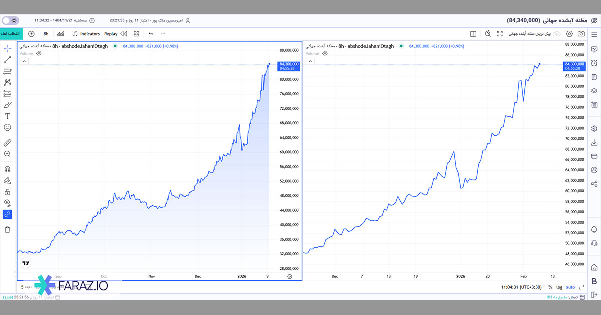The height and width of the screenshot is (315, 601).
Task: Collapse the left chart legend
Action: pos(24,61)
